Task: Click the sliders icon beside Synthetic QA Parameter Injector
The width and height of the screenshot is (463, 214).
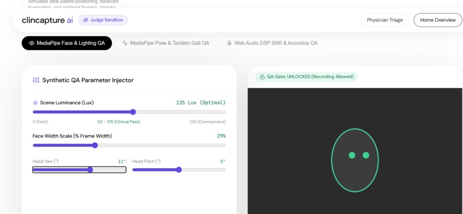Action: [36, 80]
